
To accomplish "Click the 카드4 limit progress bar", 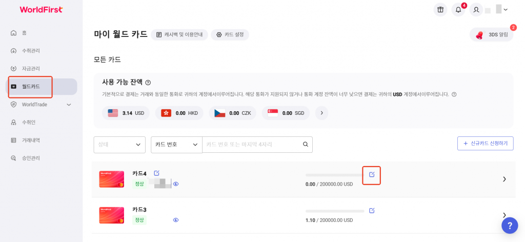I will tap(335, 175).
